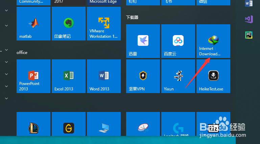Launch the WeGame tile with G logo
This screenshot has width=260, height=144.
pyautogui.click(x=69, y=124)
